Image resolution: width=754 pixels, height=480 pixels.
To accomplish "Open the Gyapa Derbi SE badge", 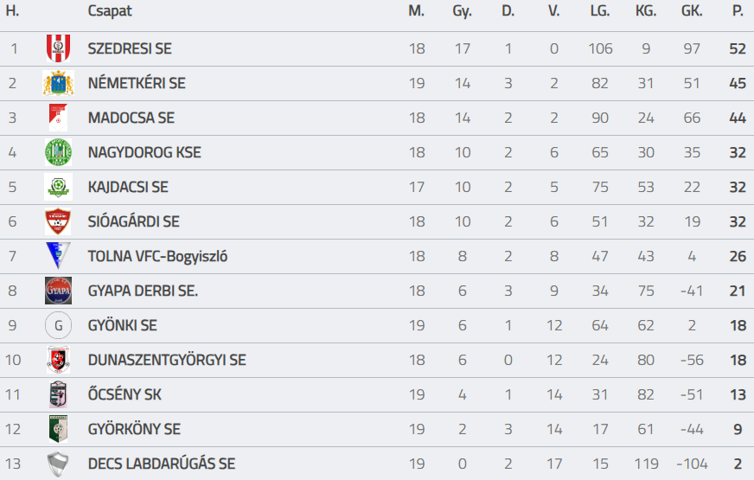I will tap(58, 291).
